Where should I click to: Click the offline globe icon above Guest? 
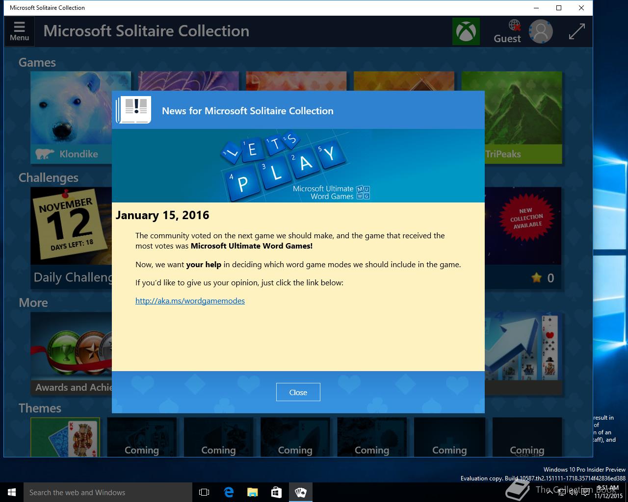[x=515, y=25]
